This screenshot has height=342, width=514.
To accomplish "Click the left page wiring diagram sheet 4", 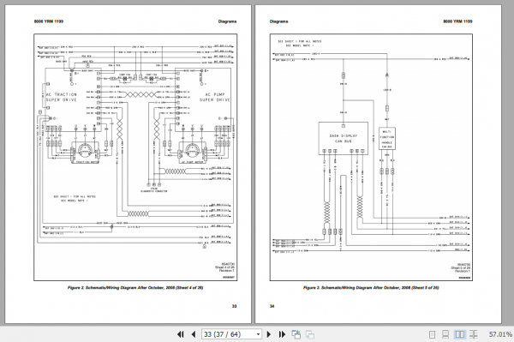I will pyautogui.click(x=135, y=157).
